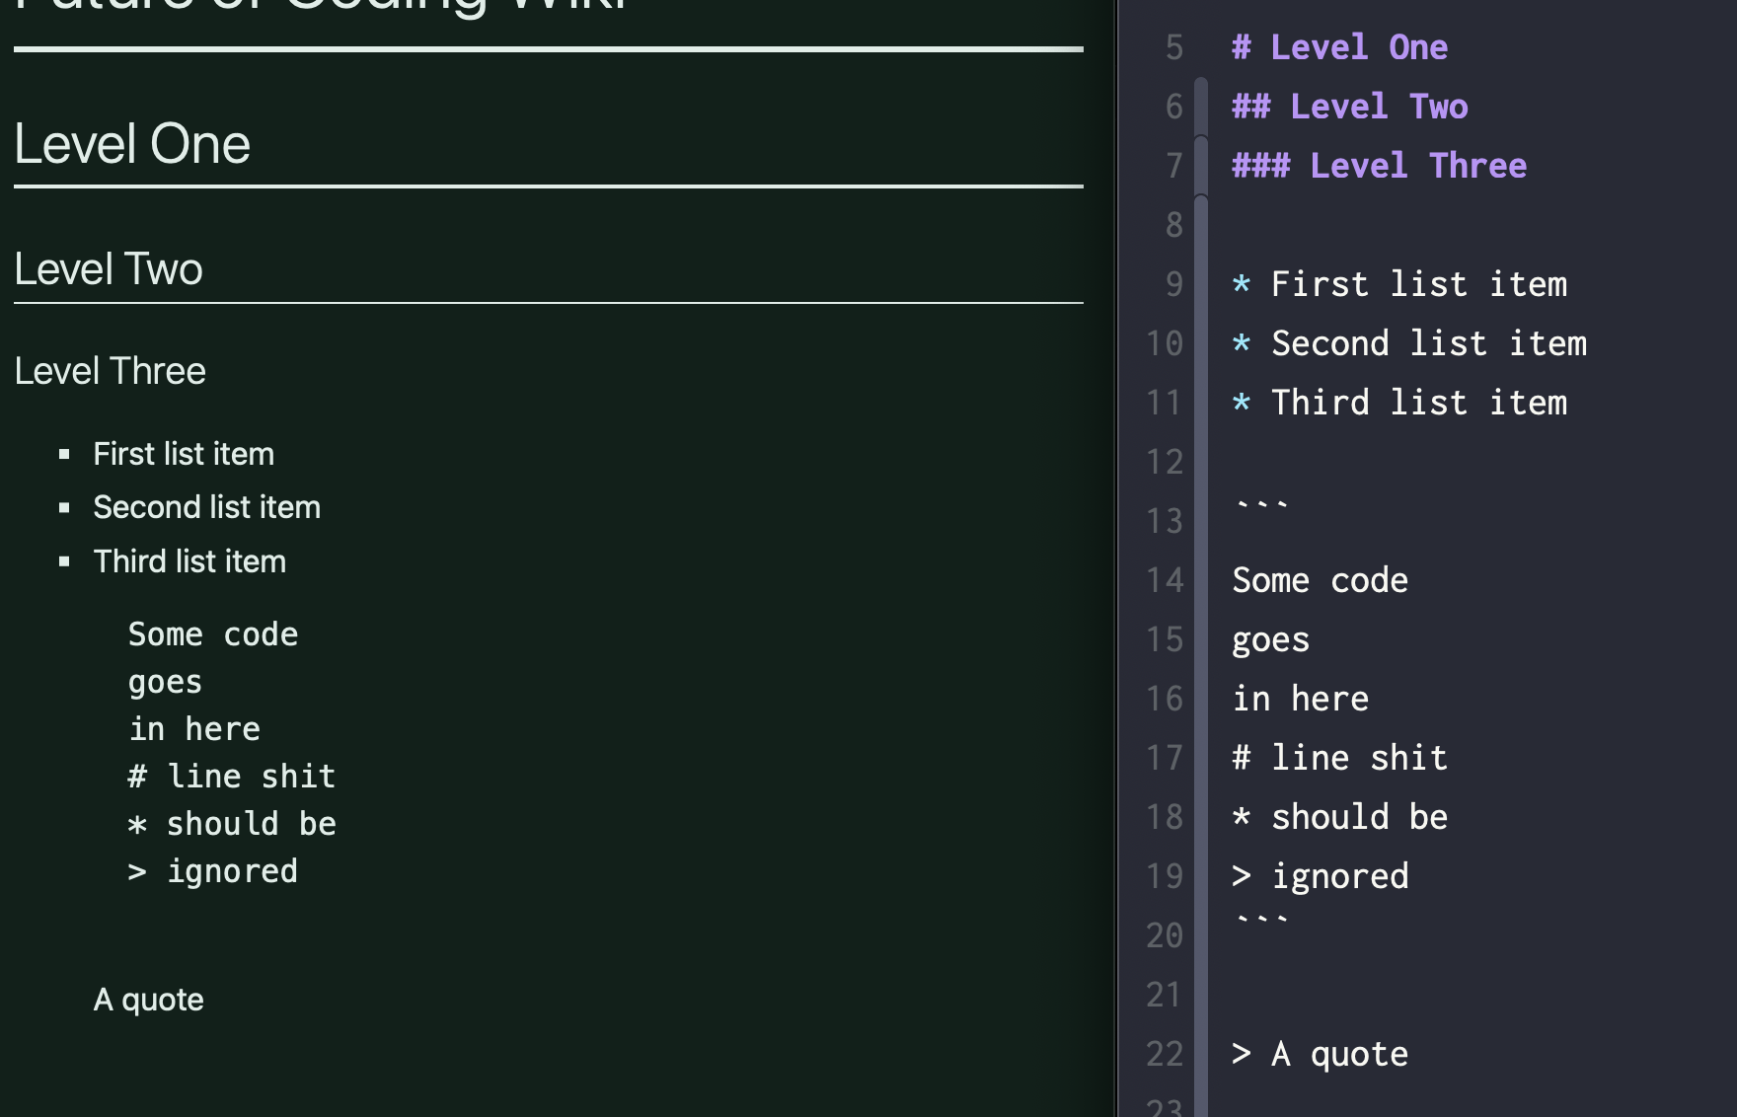The image size is (1737, 1117).
Task: Click '> ignored' on editor line 19
Action: 1321,876
